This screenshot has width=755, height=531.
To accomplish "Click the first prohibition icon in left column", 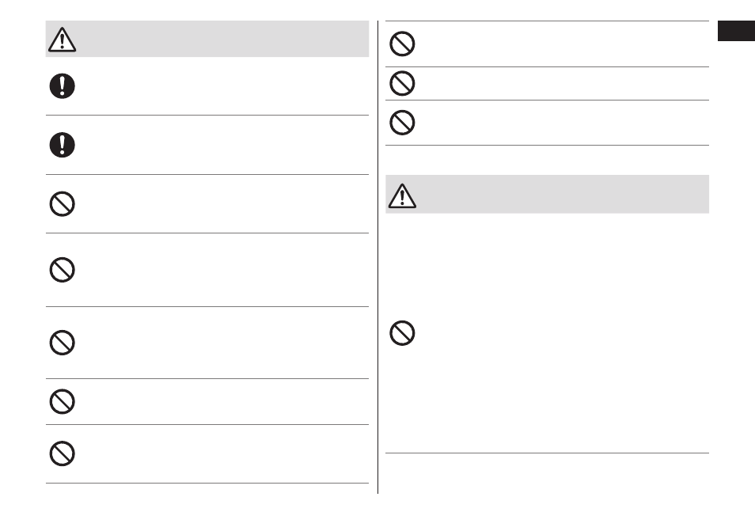I will [x=62, y=204].
